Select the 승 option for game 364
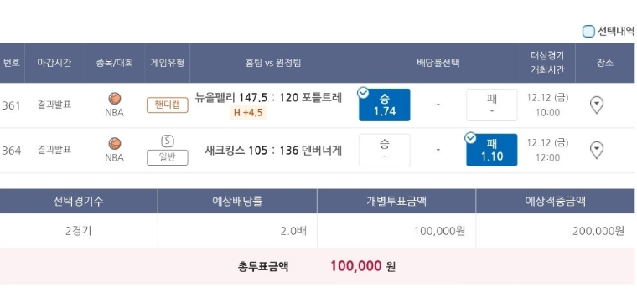Viewport: 637px width, 307px height. tap(385, 150)
